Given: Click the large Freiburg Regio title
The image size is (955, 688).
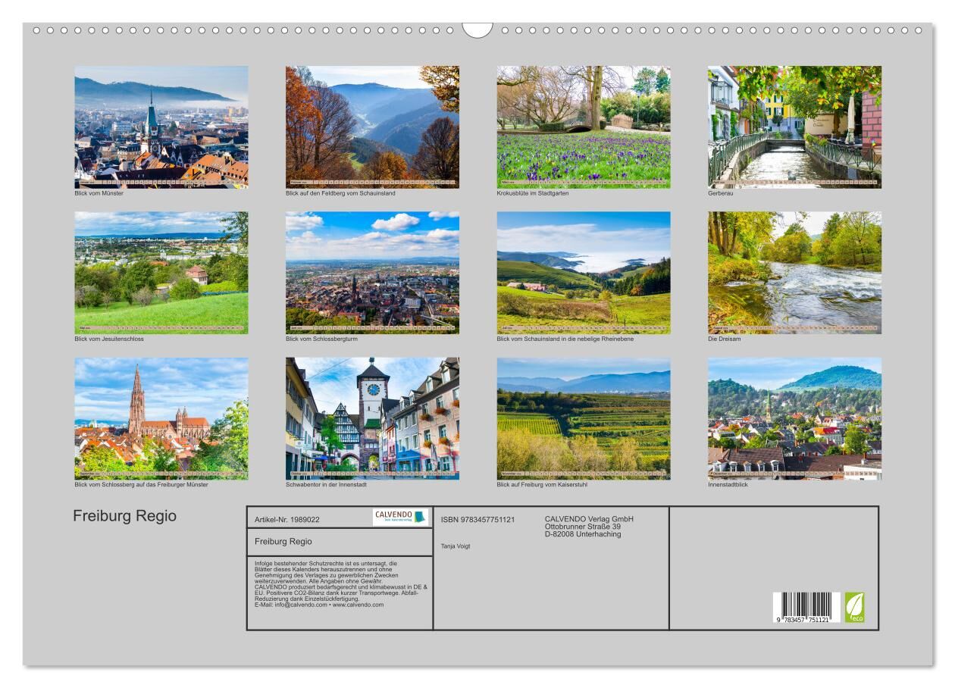Looking at the screenshot, I should click(x=125, y=516).
